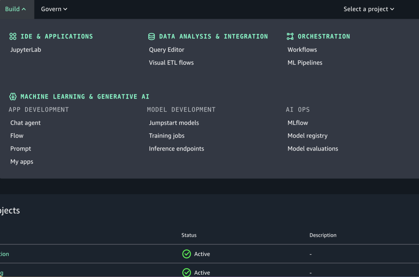Open Prompt under App Development
Viewport: 419px width, 277px height.
[x=21, y=149]
